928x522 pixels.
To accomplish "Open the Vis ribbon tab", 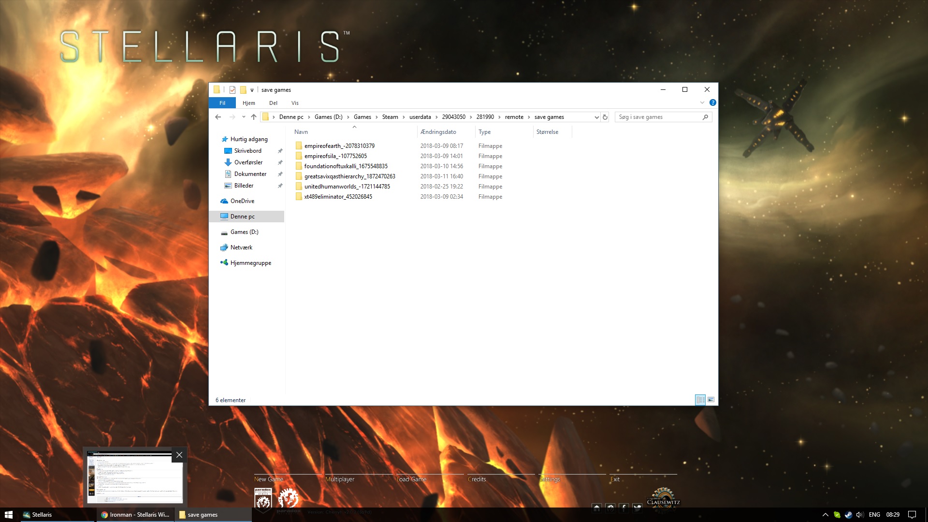I will pyautogui.click(x=295, y=103).
